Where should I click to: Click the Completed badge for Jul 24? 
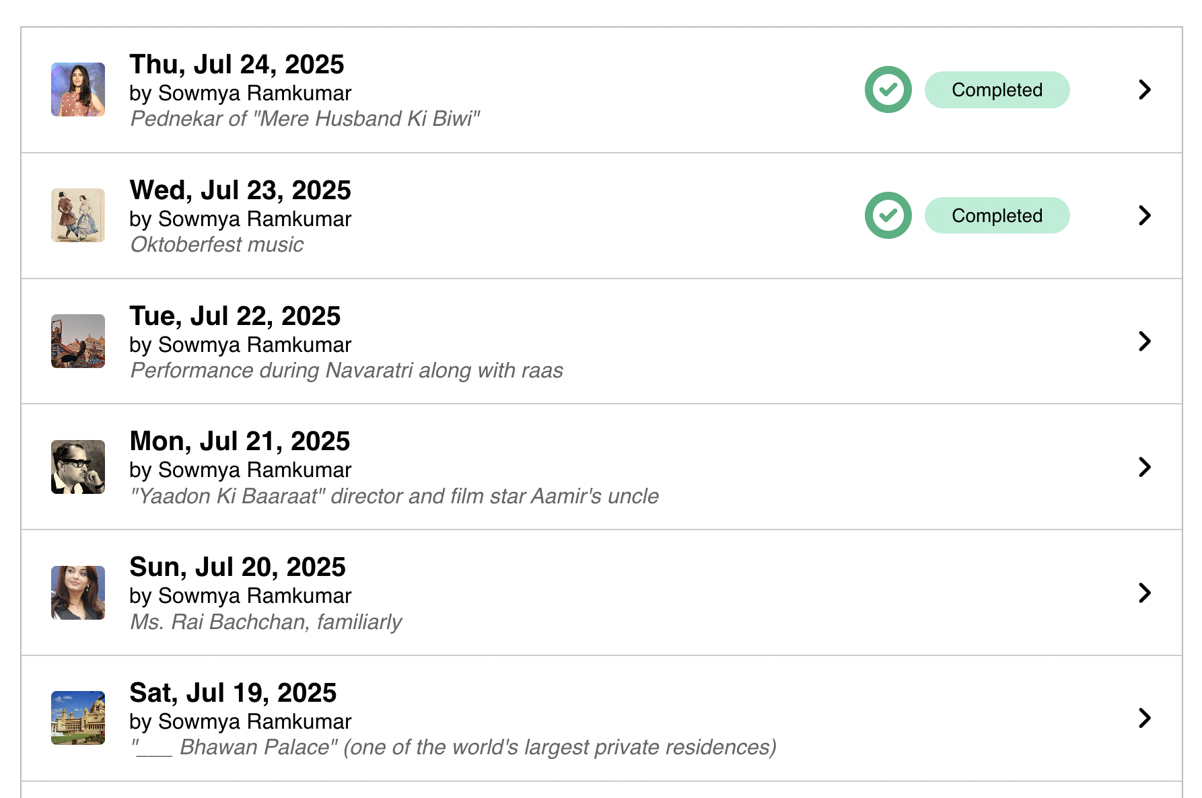(997, 89)
